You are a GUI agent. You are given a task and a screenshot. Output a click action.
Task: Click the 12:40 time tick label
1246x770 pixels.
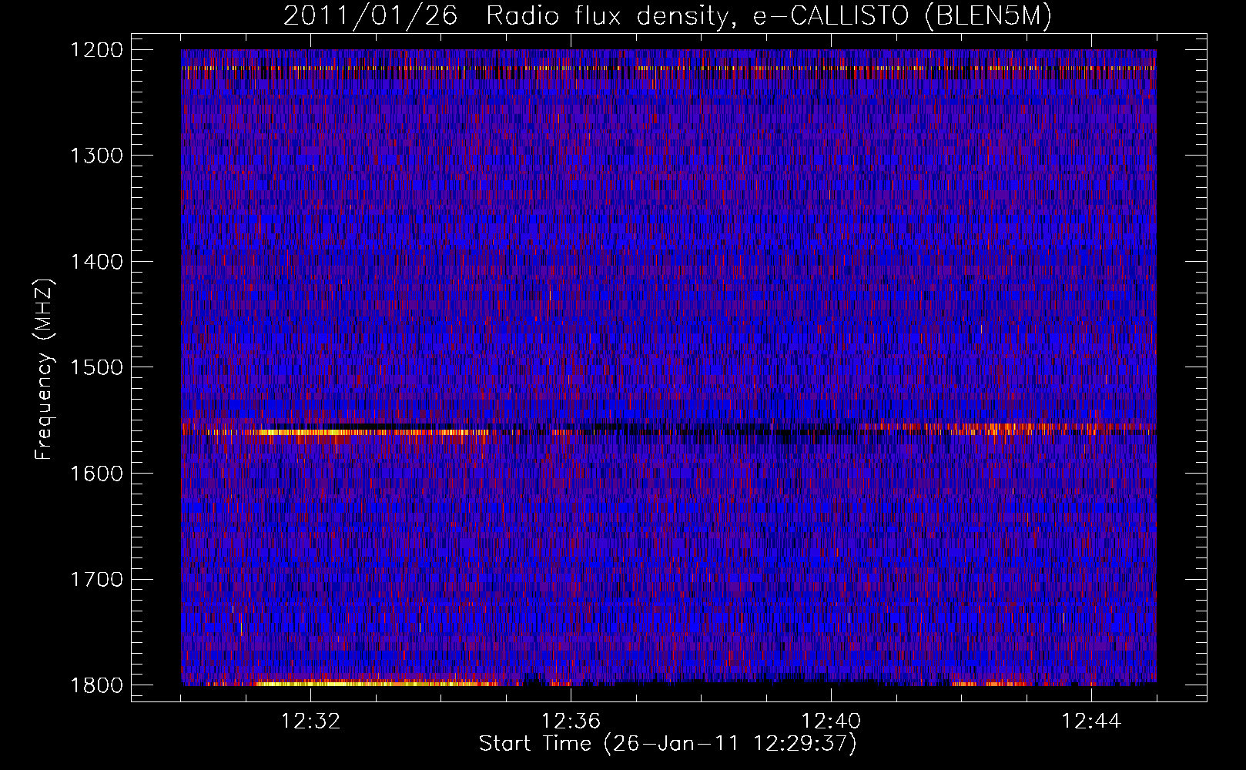[x=831, y=721]
